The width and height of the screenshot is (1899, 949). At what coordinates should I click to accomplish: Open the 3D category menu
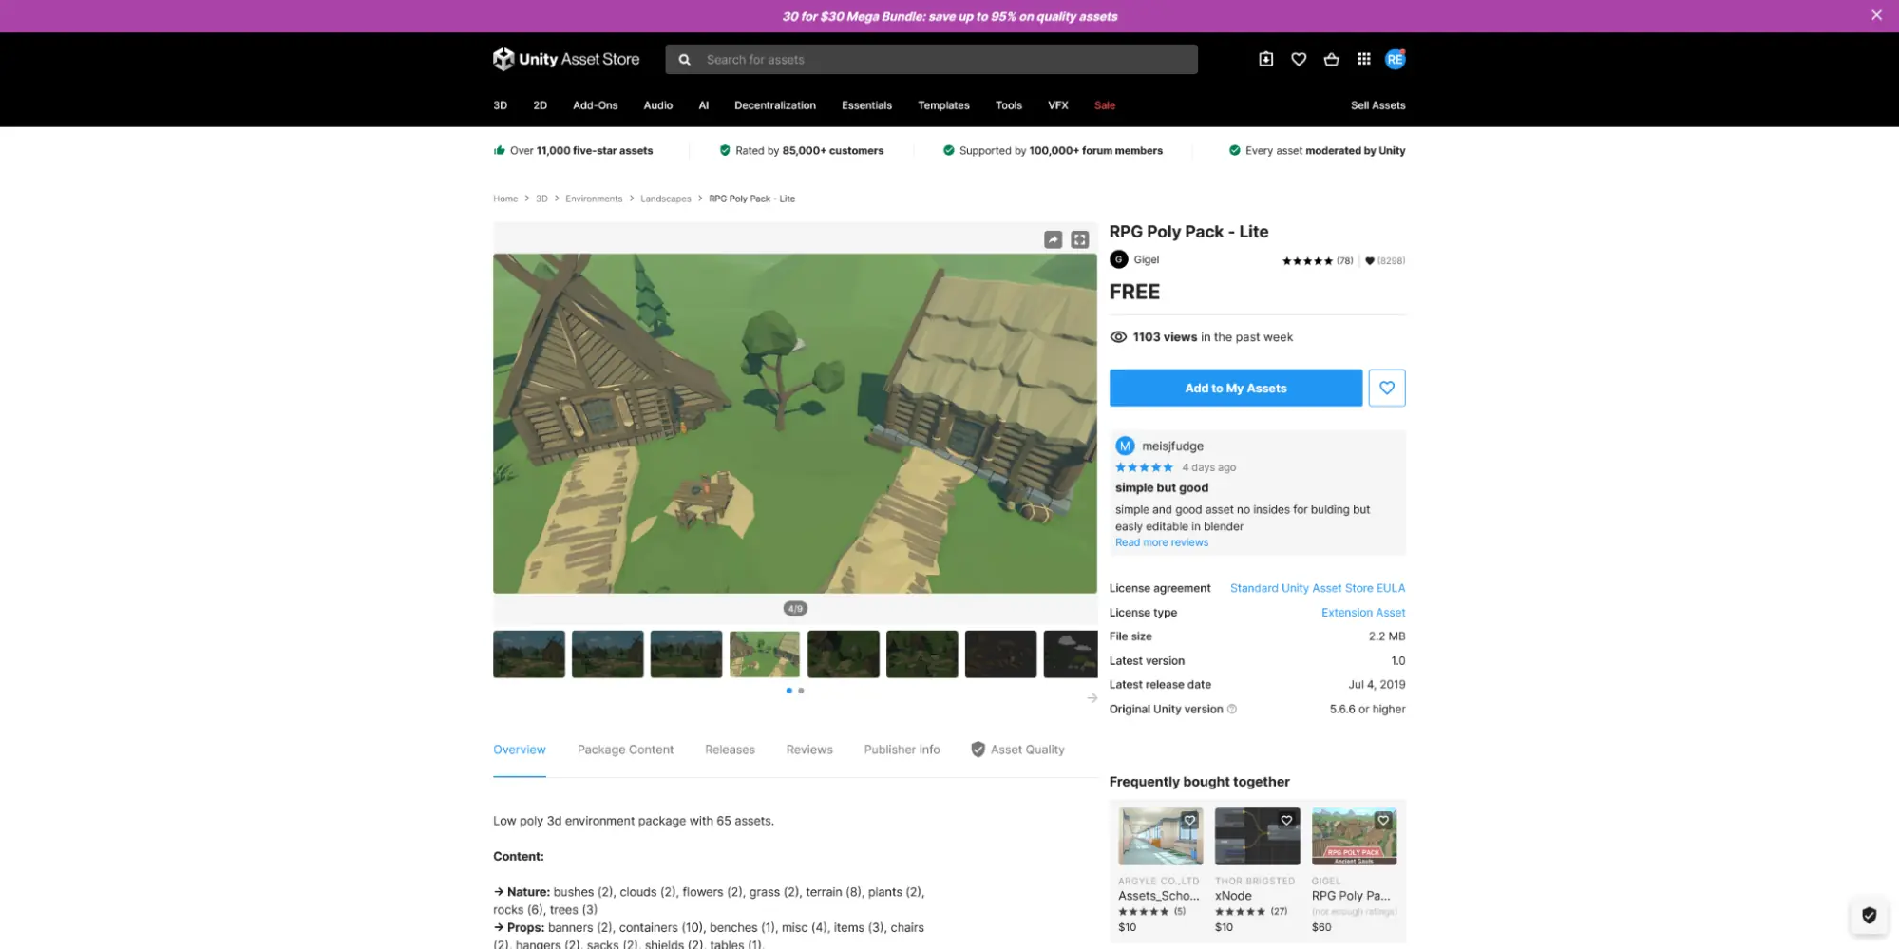500,105
